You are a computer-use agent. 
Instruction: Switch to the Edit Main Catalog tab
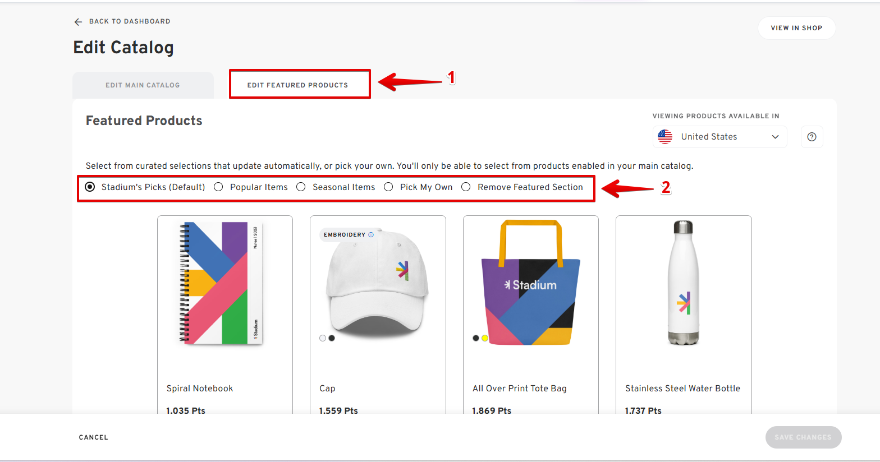coord(143,85)
